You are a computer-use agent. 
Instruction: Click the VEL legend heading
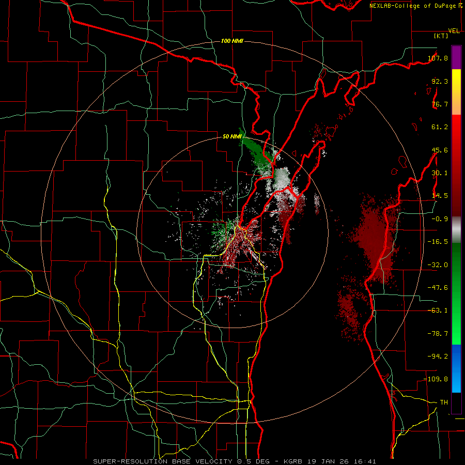454,31
